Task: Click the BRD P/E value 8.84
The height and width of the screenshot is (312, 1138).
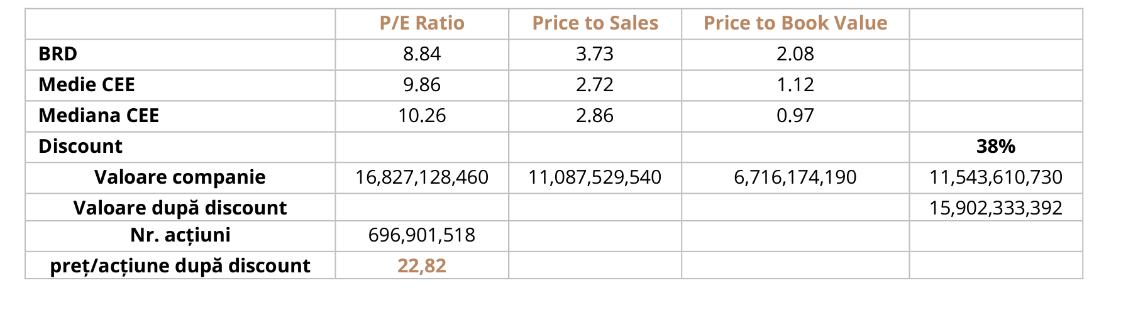Action: coord(422,54)
